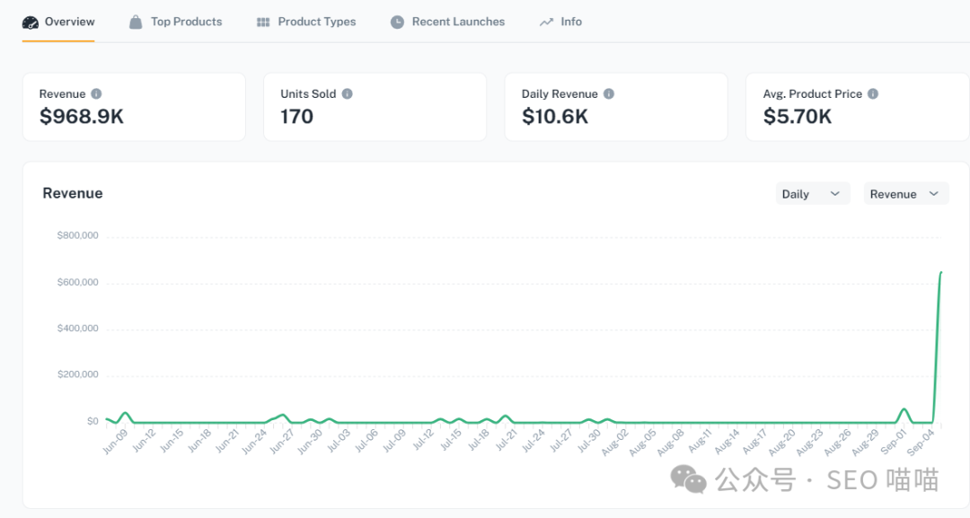
Task: Open the Revenue metric dropdown
Action: [x=905, y=194]
